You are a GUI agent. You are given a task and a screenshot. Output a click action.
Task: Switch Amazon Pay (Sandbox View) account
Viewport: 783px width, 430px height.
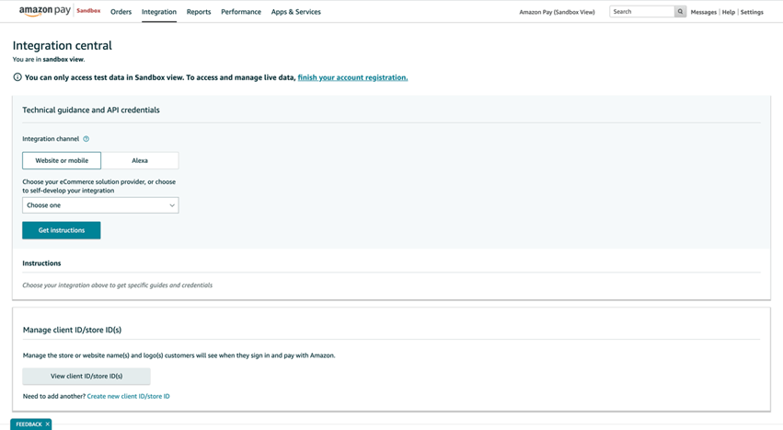coord(557,12)
